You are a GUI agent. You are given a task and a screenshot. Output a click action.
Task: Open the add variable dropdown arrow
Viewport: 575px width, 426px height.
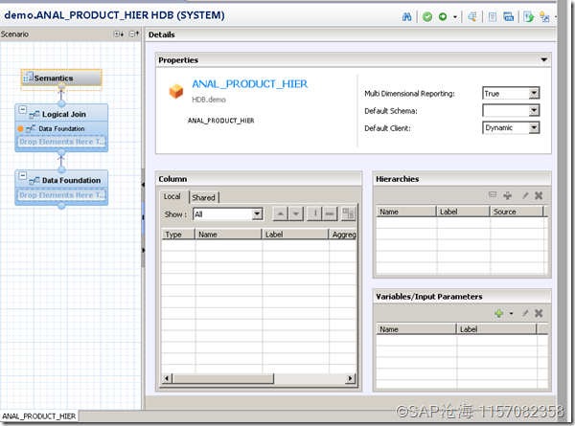[x=511, y=314]
